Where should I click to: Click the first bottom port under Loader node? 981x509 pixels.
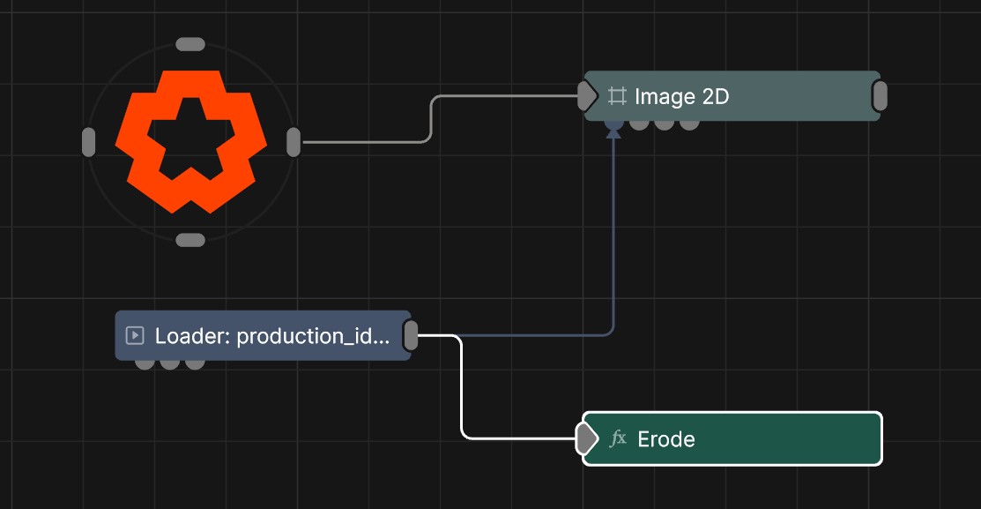(145, 364)
